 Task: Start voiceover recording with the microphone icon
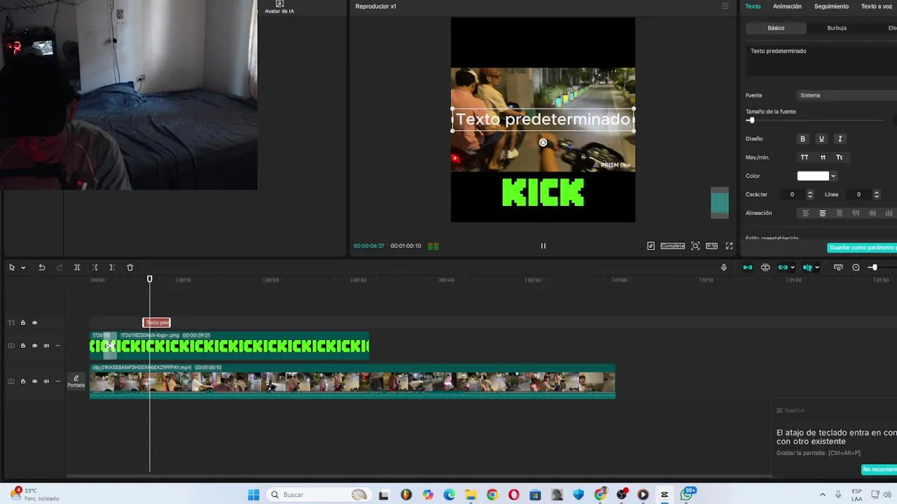(x=724, y=267)
